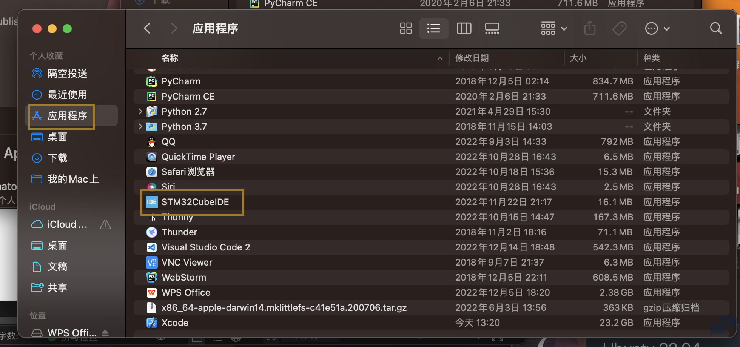Sort by the 名称 column header
This screenshot has height=347, width=740.
click(x=170, y=58)
